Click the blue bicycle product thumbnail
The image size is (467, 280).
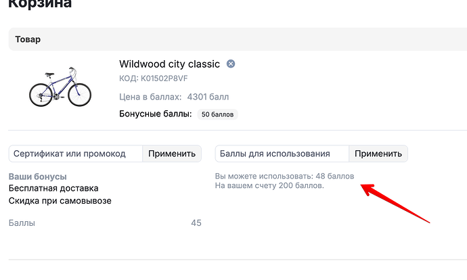point(60,87)
